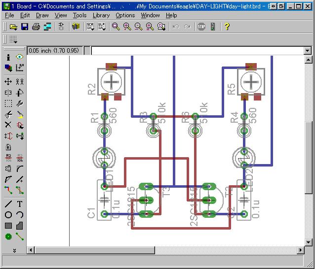This screenshot has width=316, height=269.
Task: Select the Delete X tool
Action: point(8,125)
